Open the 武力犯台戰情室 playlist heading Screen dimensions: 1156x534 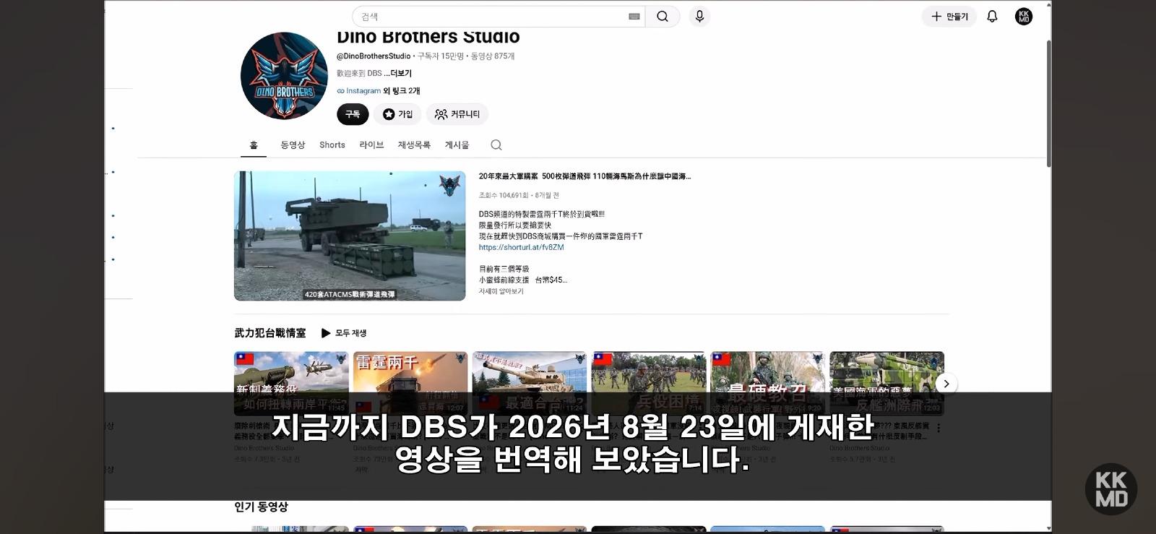point(269,333)
